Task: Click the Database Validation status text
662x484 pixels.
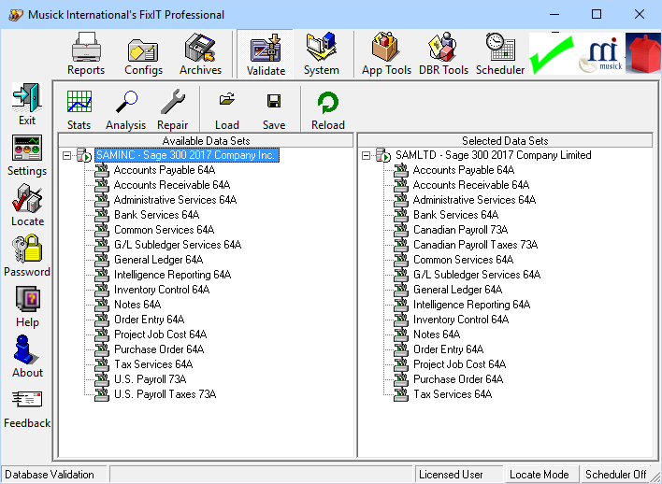Action: (x=50, y=475)
